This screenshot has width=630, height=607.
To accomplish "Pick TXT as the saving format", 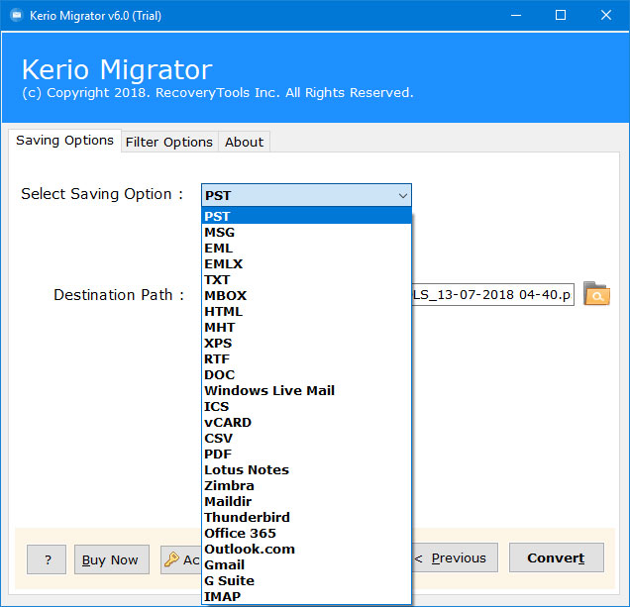I will click(306, 279).
